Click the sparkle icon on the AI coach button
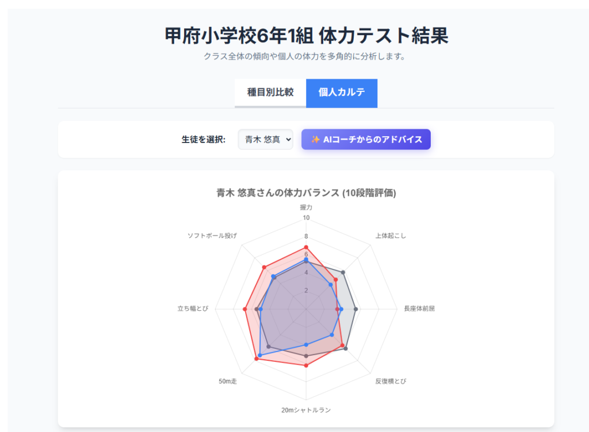This screenshot has width=589, height=432. point(315,140)
